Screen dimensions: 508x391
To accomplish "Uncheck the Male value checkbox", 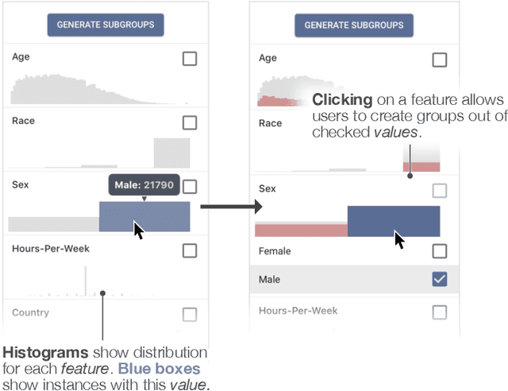I will tap(439, 280).
